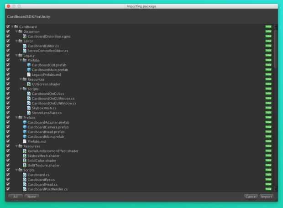This screenshot has height=208, width=283.
Task: Click the CardboardDistortion.cginc file icon
Action: [x=25, y=36]
